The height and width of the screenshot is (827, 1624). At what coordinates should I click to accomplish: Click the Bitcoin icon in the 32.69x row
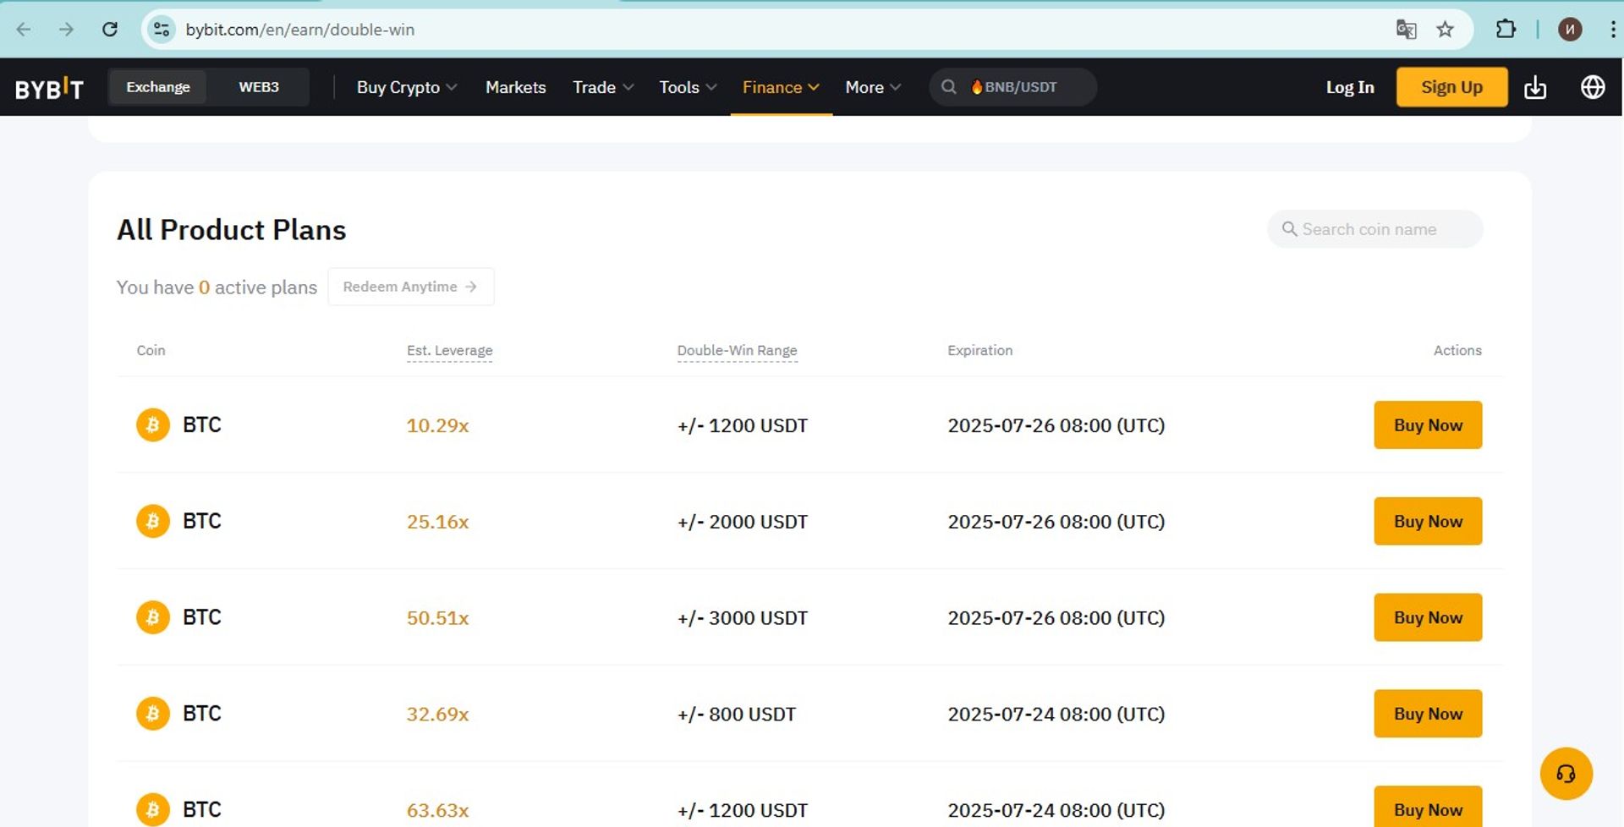click(153, 714)
